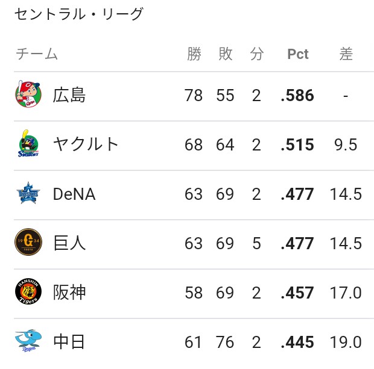The image size is (374, 369).
Task: Select the 巨人 team name
Action: 69,243
